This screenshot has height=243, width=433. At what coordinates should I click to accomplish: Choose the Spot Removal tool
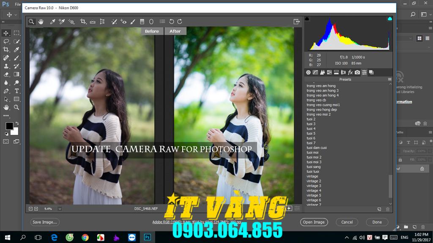click(114, 22)
